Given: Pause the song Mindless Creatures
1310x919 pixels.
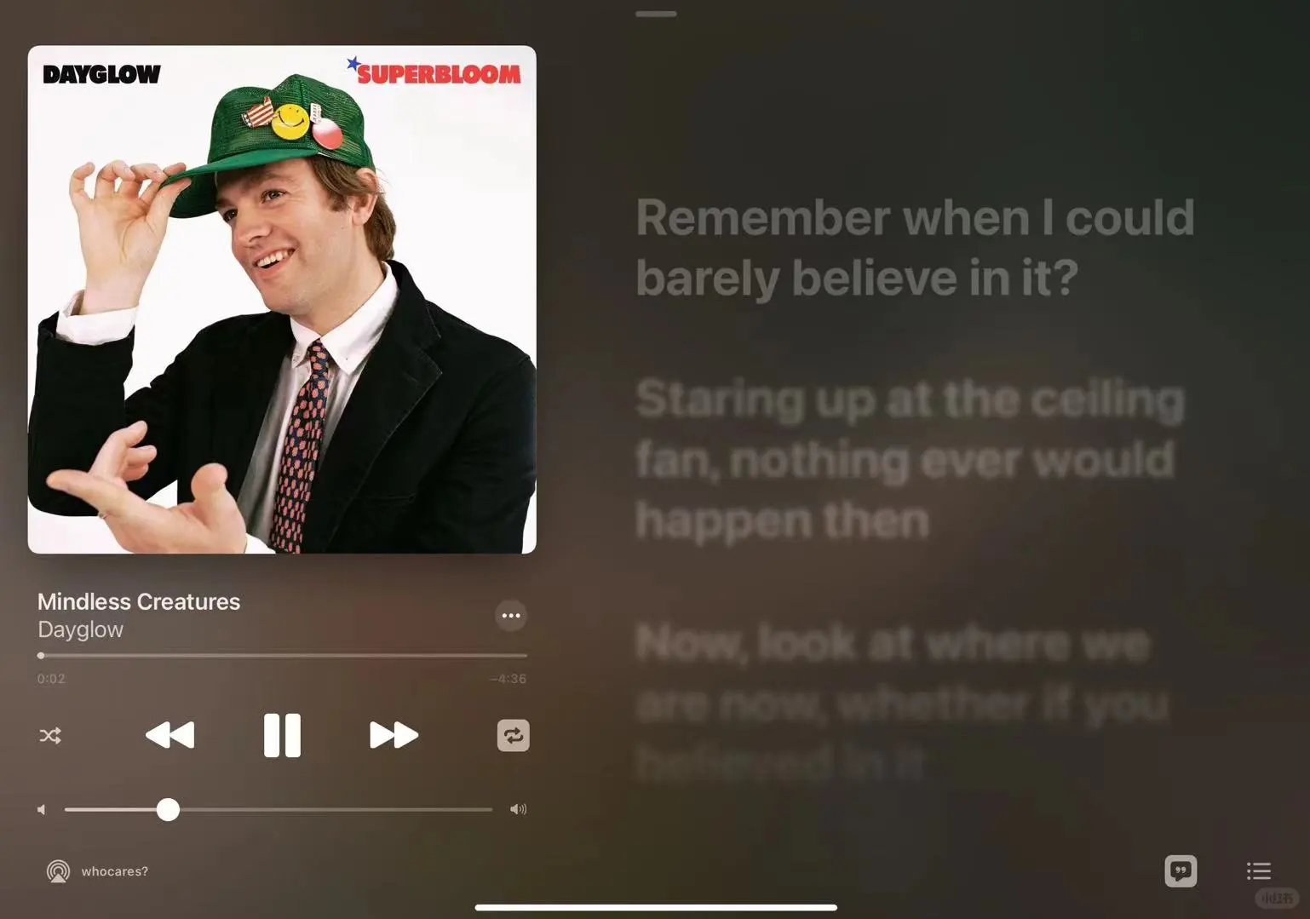Looking at the screenshot, I should click(282, 735).
